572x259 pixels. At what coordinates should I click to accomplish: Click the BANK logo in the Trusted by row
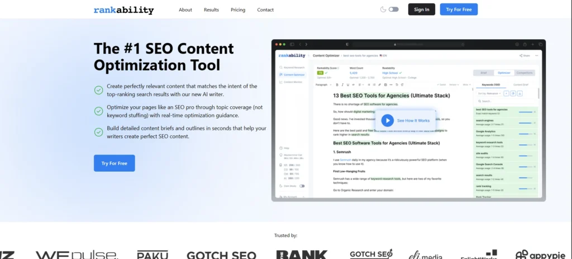(302, 255)
